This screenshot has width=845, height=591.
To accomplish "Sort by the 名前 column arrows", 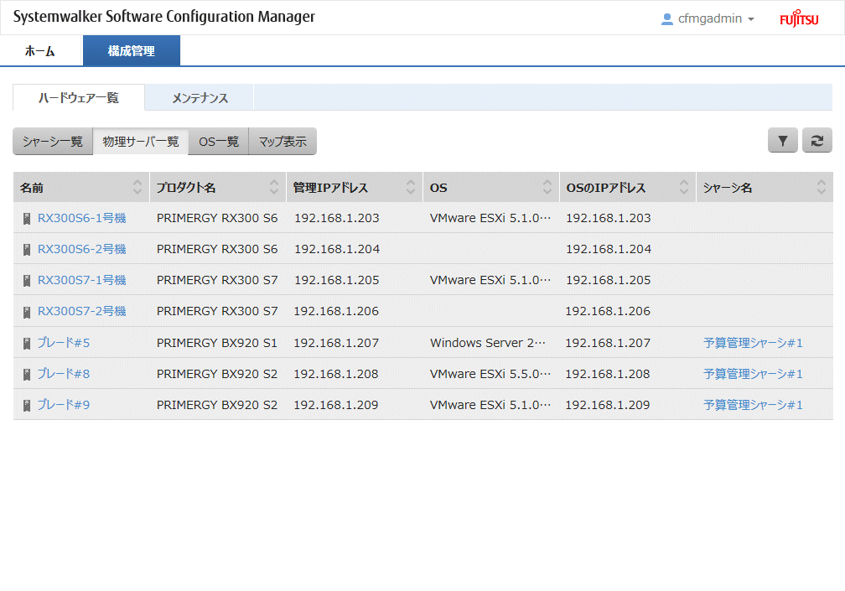I will 137,187.
